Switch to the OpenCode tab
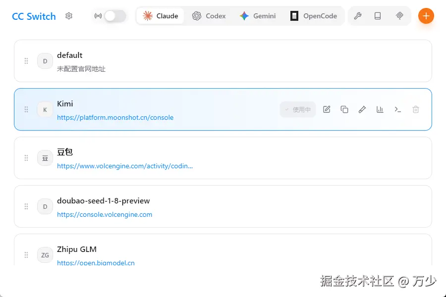The image size is (446, 297). coord(314,16)
